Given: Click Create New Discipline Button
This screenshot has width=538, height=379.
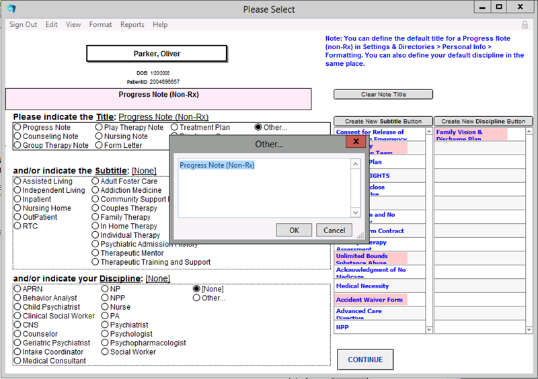Looking at the screenshot, I should pos(483,122).
